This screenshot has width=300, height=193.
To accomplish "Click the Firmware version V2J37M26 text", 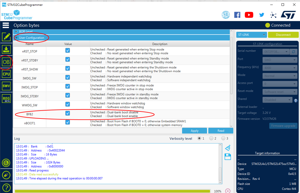I will (269, 118).
